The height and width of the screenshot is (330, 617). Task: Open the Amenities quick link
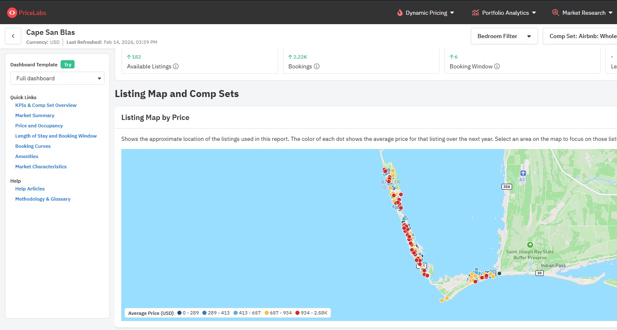pyautogui.click(x=27, y=156)
